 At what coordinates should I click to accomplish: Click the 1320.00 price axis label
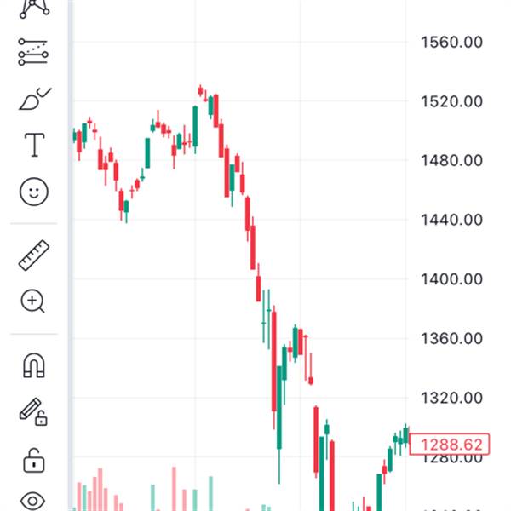tap(452, 398)
